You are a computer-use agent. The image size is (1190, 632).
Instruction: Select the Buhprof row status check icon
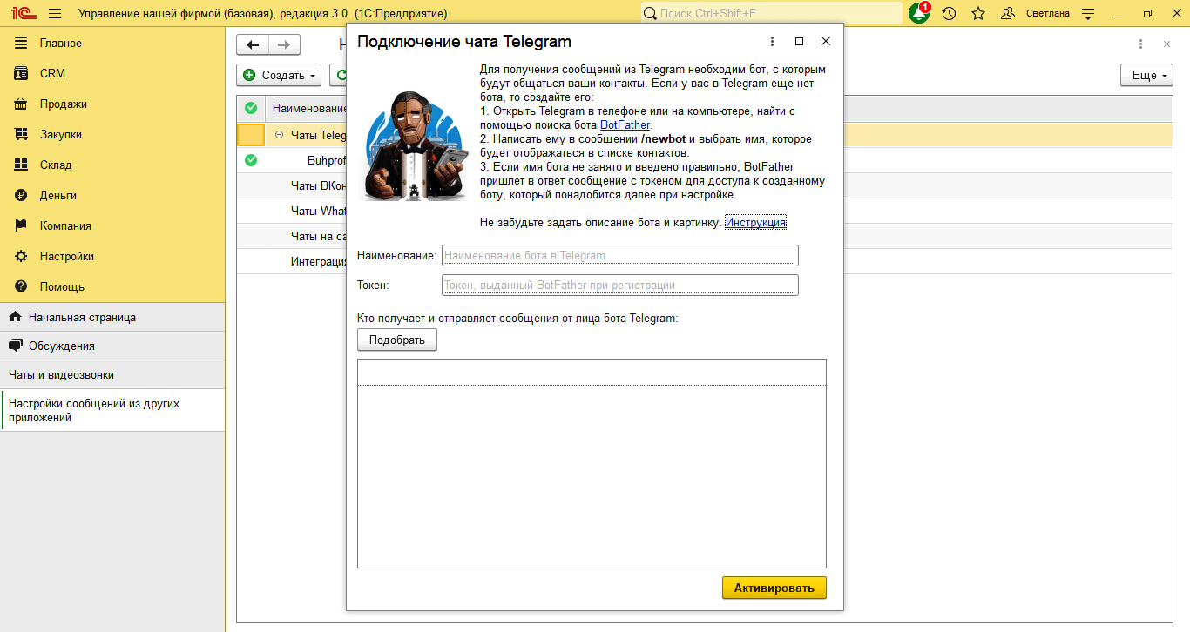251,160
